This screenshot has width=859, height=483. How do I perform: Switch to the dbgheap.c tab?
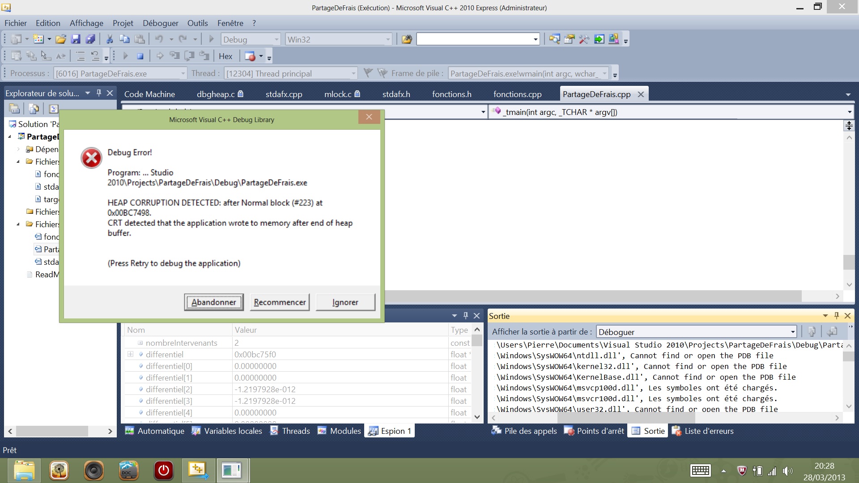tap(220, 94)
